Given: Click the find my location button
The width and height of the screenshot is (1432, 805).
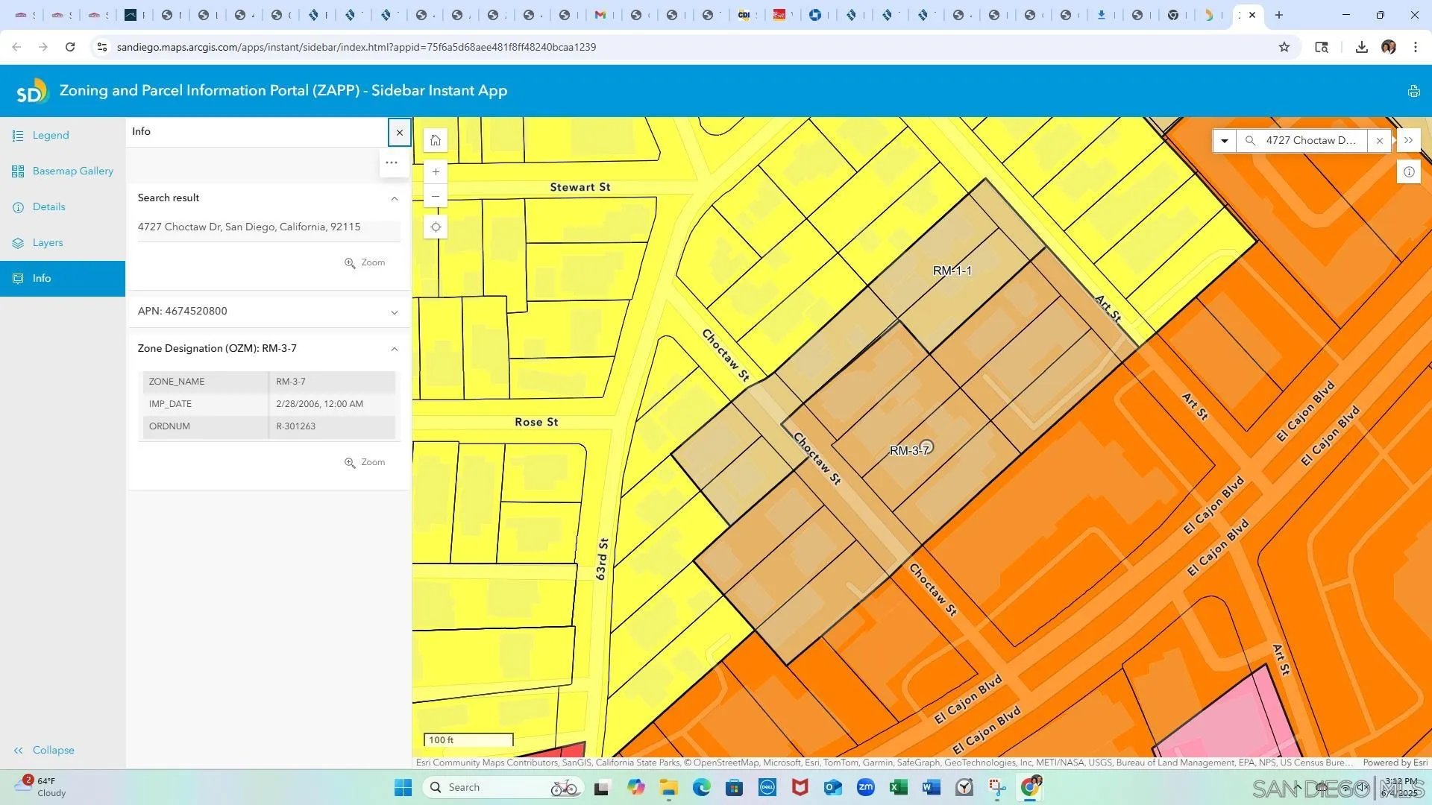Looking at the screenshot, I should [x=436, y=227].
